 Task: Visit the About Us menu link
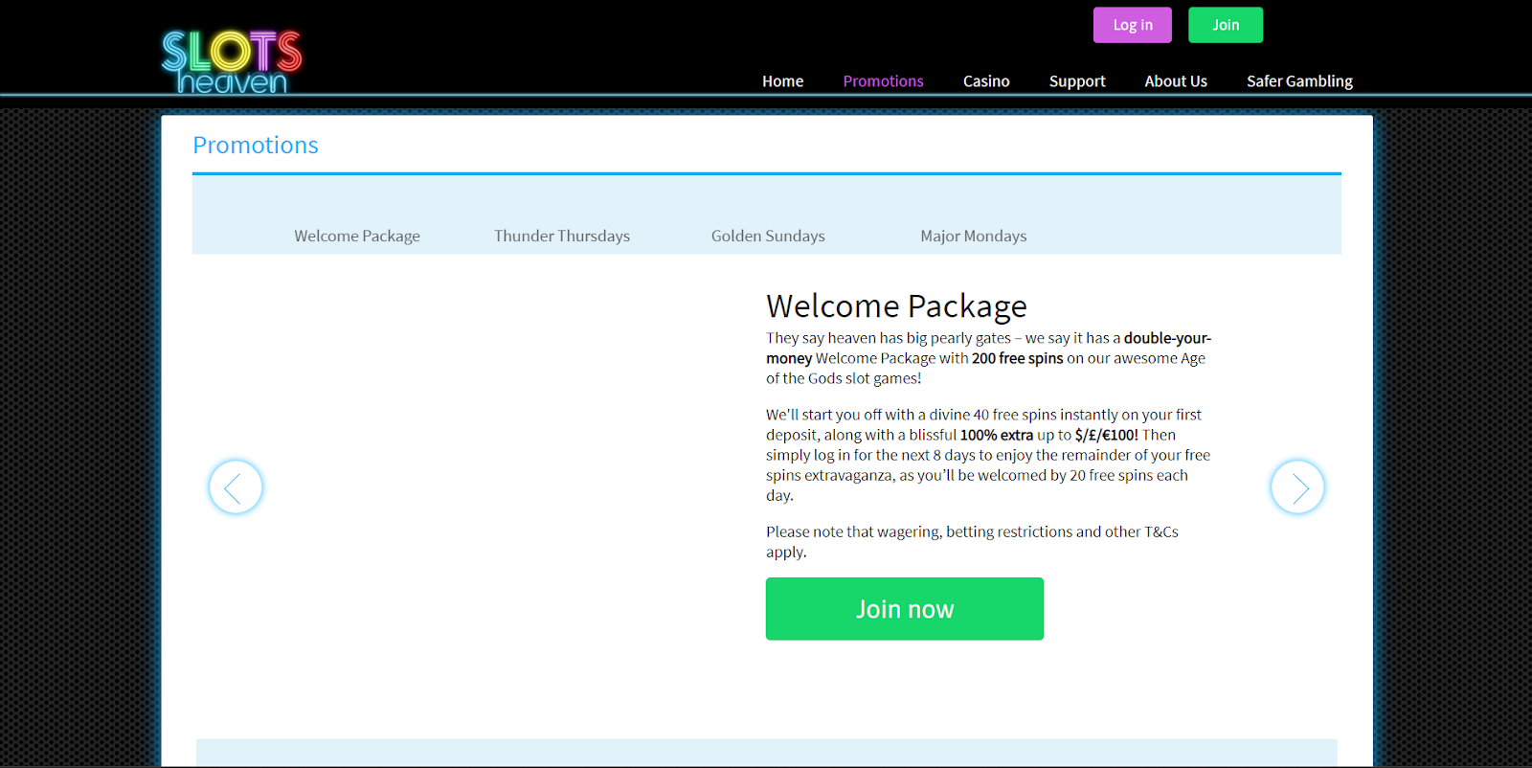pyautogui.click(x=1176, y=81)
